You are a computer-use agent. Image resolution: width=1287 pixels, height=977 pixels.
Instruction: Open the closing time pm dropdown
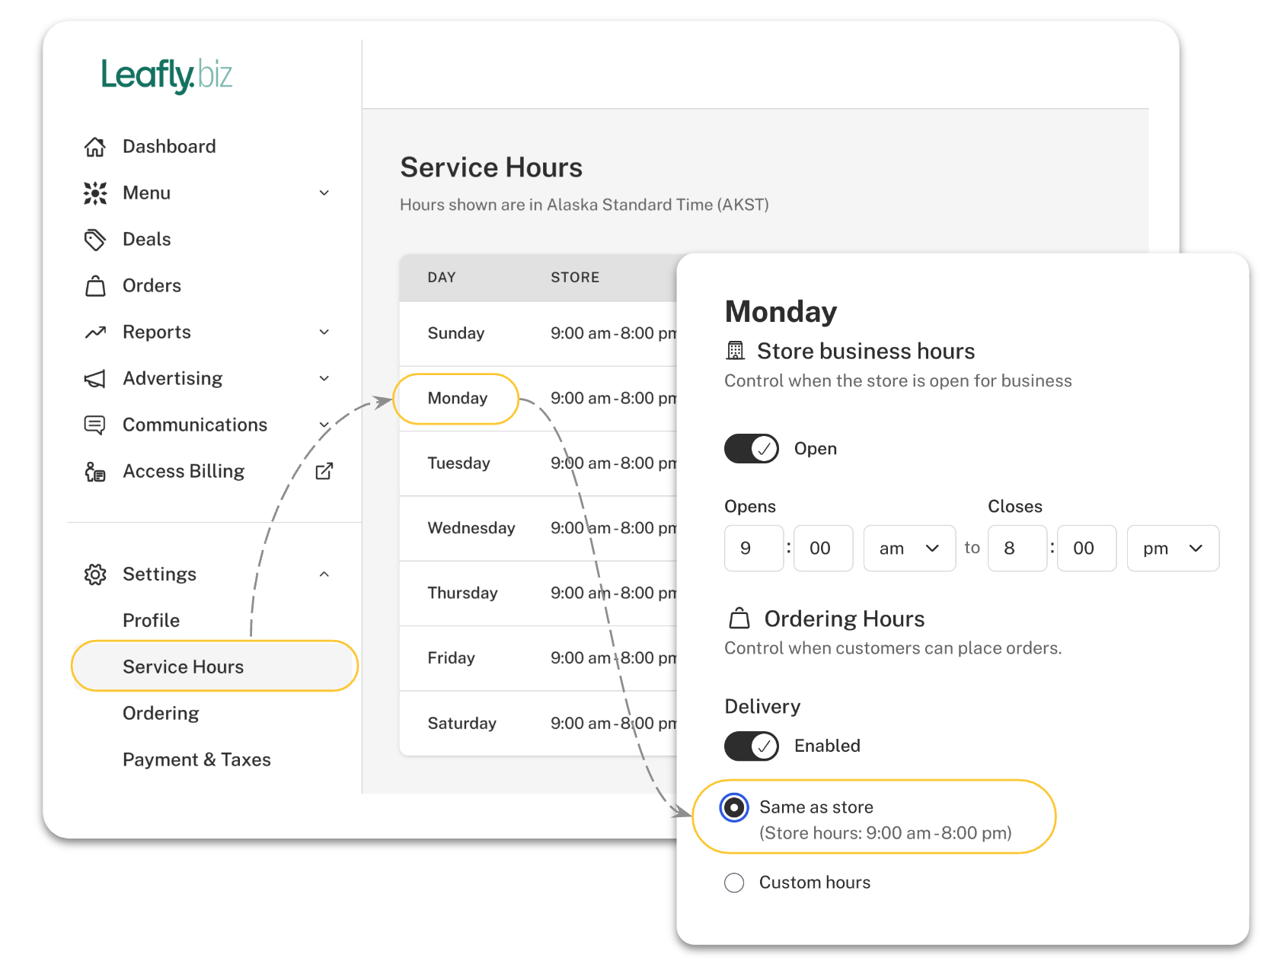(x=1173, y=549)
